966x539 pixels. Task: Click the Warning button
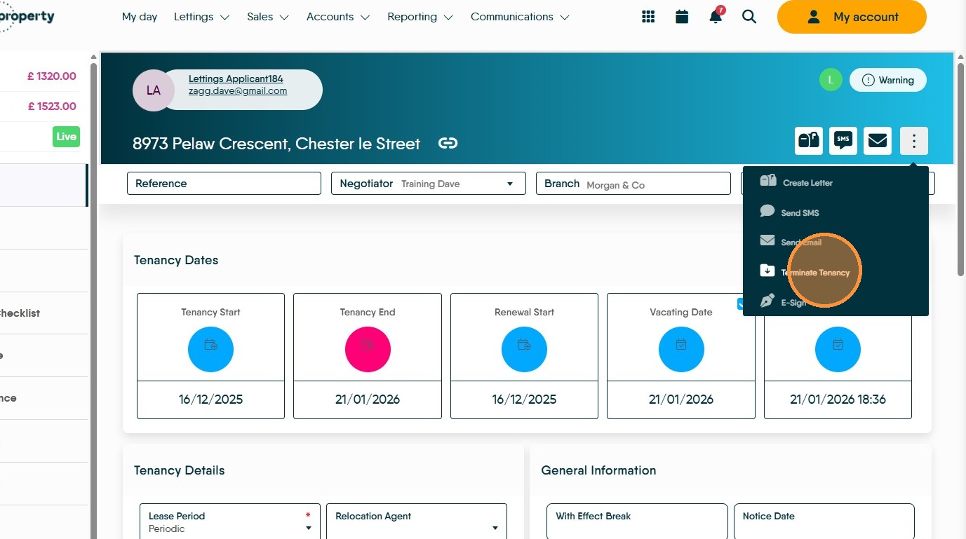(888, 80)
